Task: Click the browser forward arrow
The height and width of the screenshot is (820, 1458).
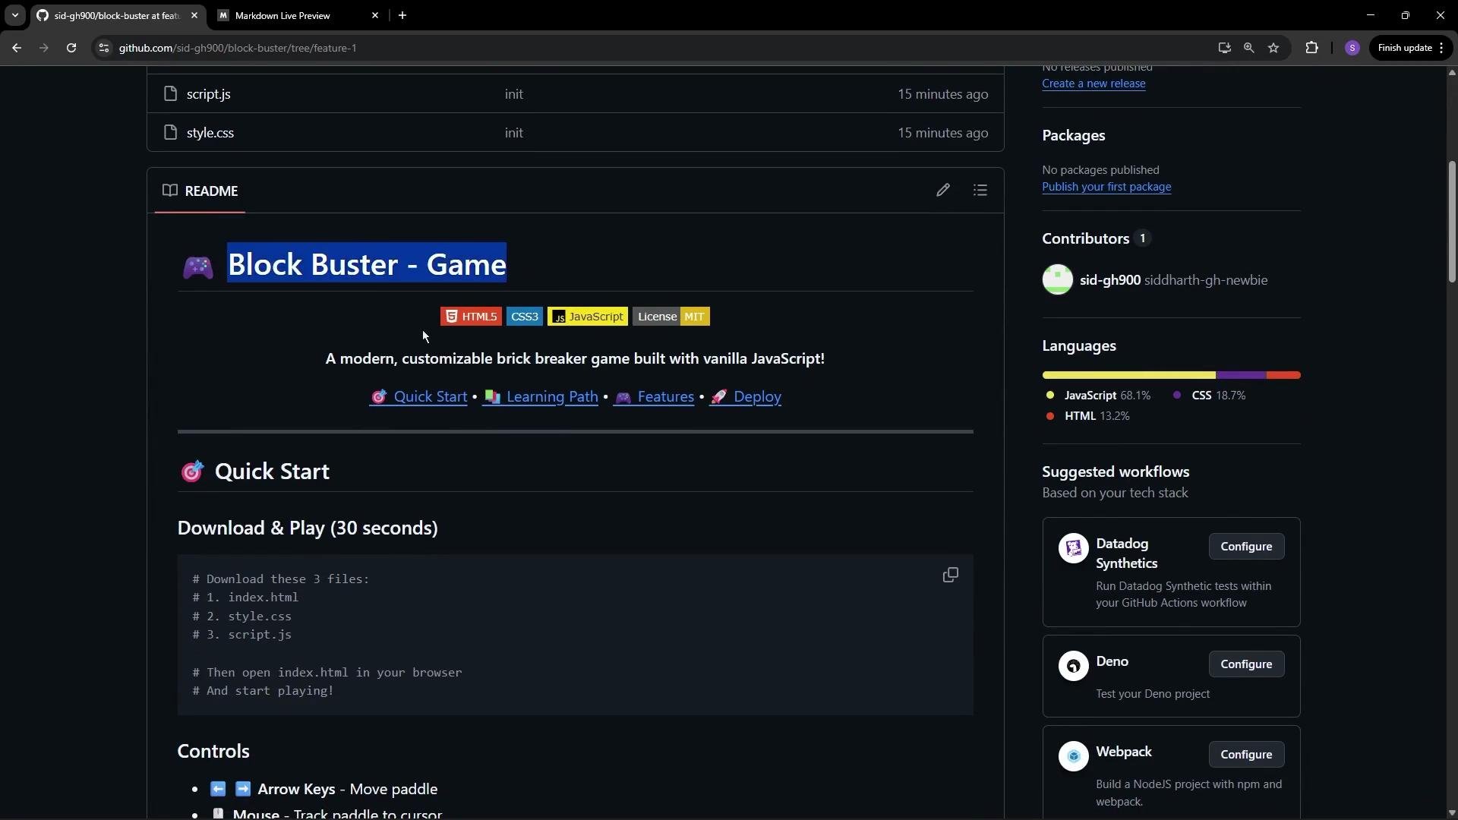Action: [x=44, y=48]
